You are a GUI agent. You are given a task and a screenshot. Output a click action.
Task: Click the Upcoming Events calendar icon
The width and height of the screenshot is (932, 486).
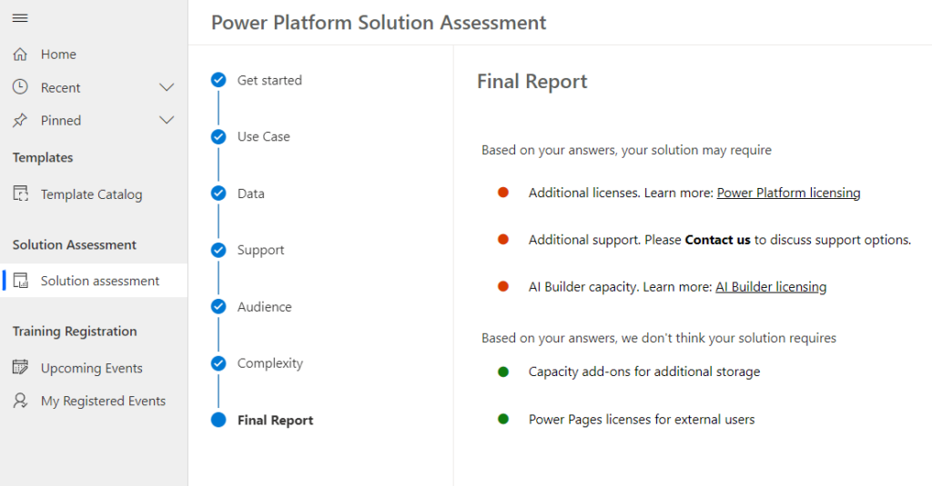(x=20, y=368)
